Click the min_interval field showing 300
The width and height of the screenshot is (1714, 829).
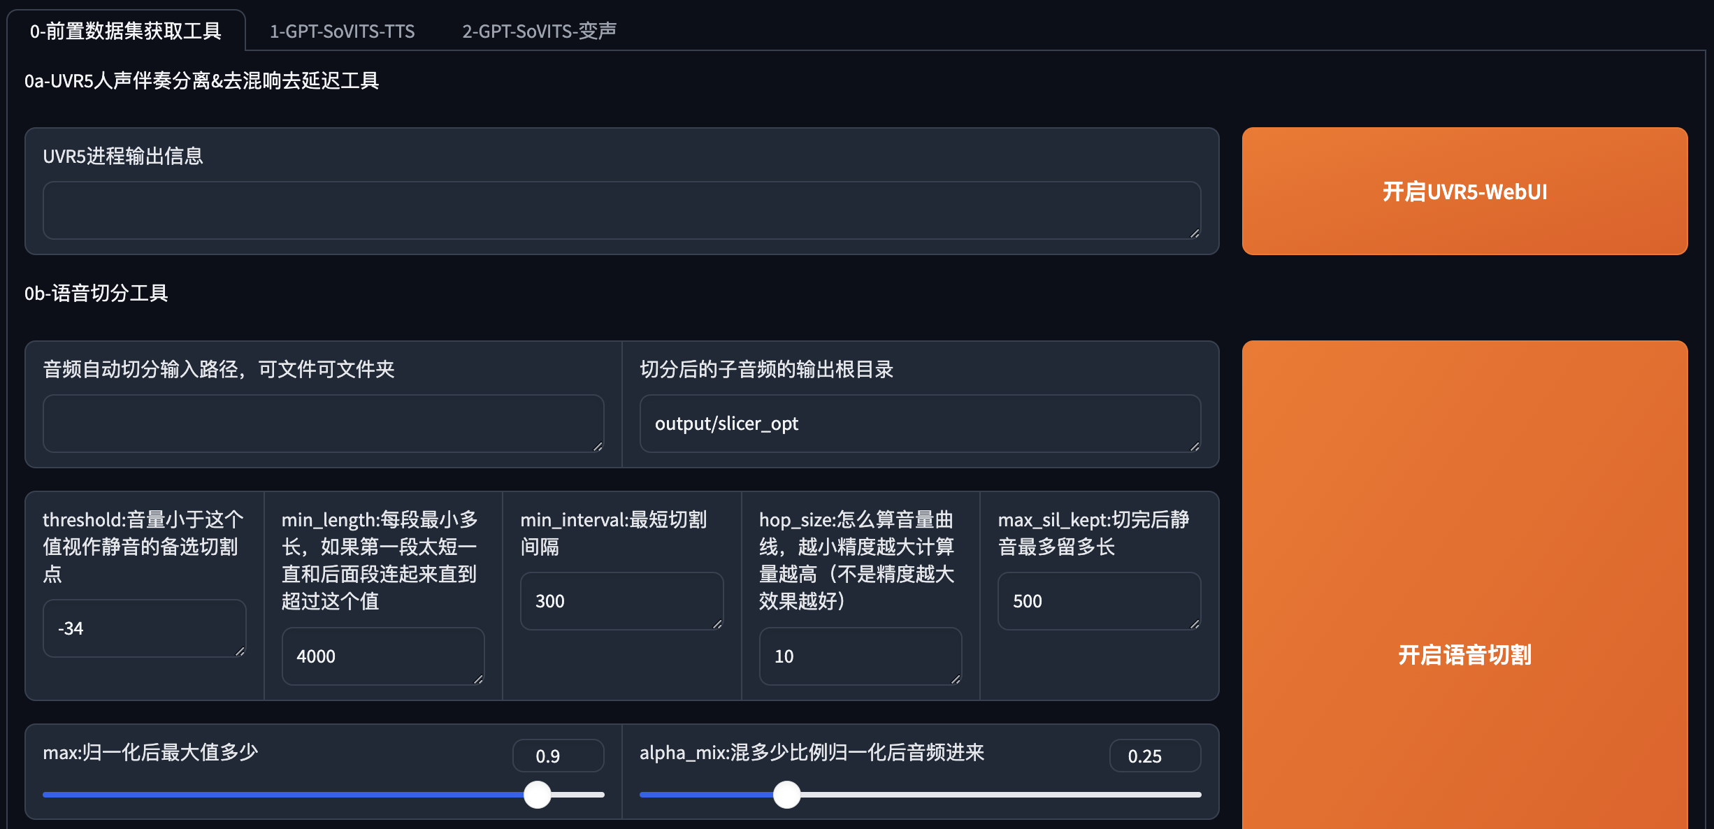(x=621, y=601)
